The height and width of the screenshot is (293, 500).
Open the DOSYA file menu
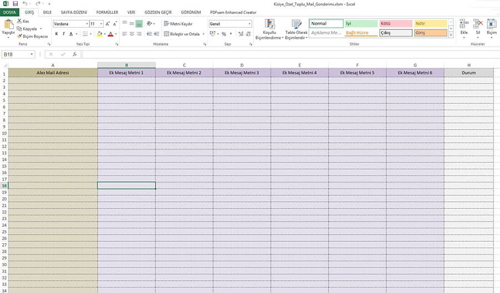tap(10, 12)
